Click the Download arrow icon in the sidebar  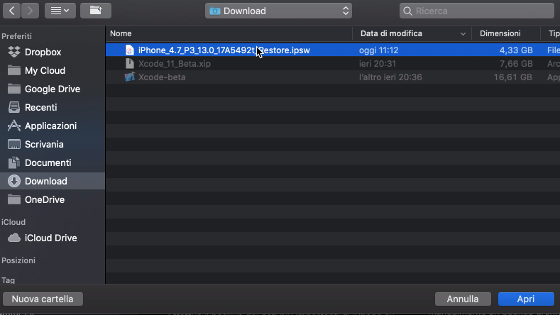pos(14,181)
